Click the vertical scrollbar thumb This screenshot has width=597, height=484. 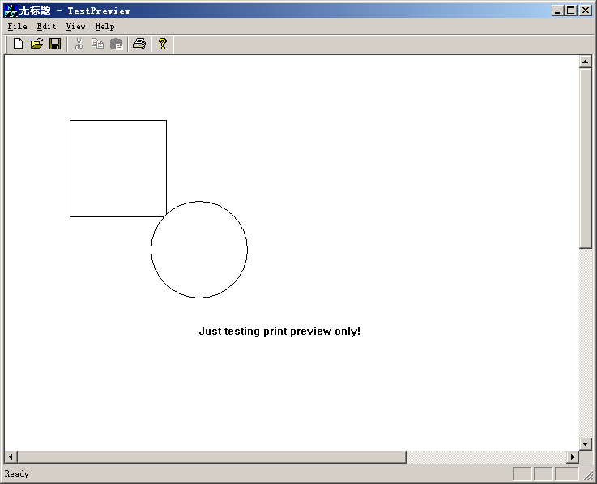pyautogui.click(x=585, y=158)
